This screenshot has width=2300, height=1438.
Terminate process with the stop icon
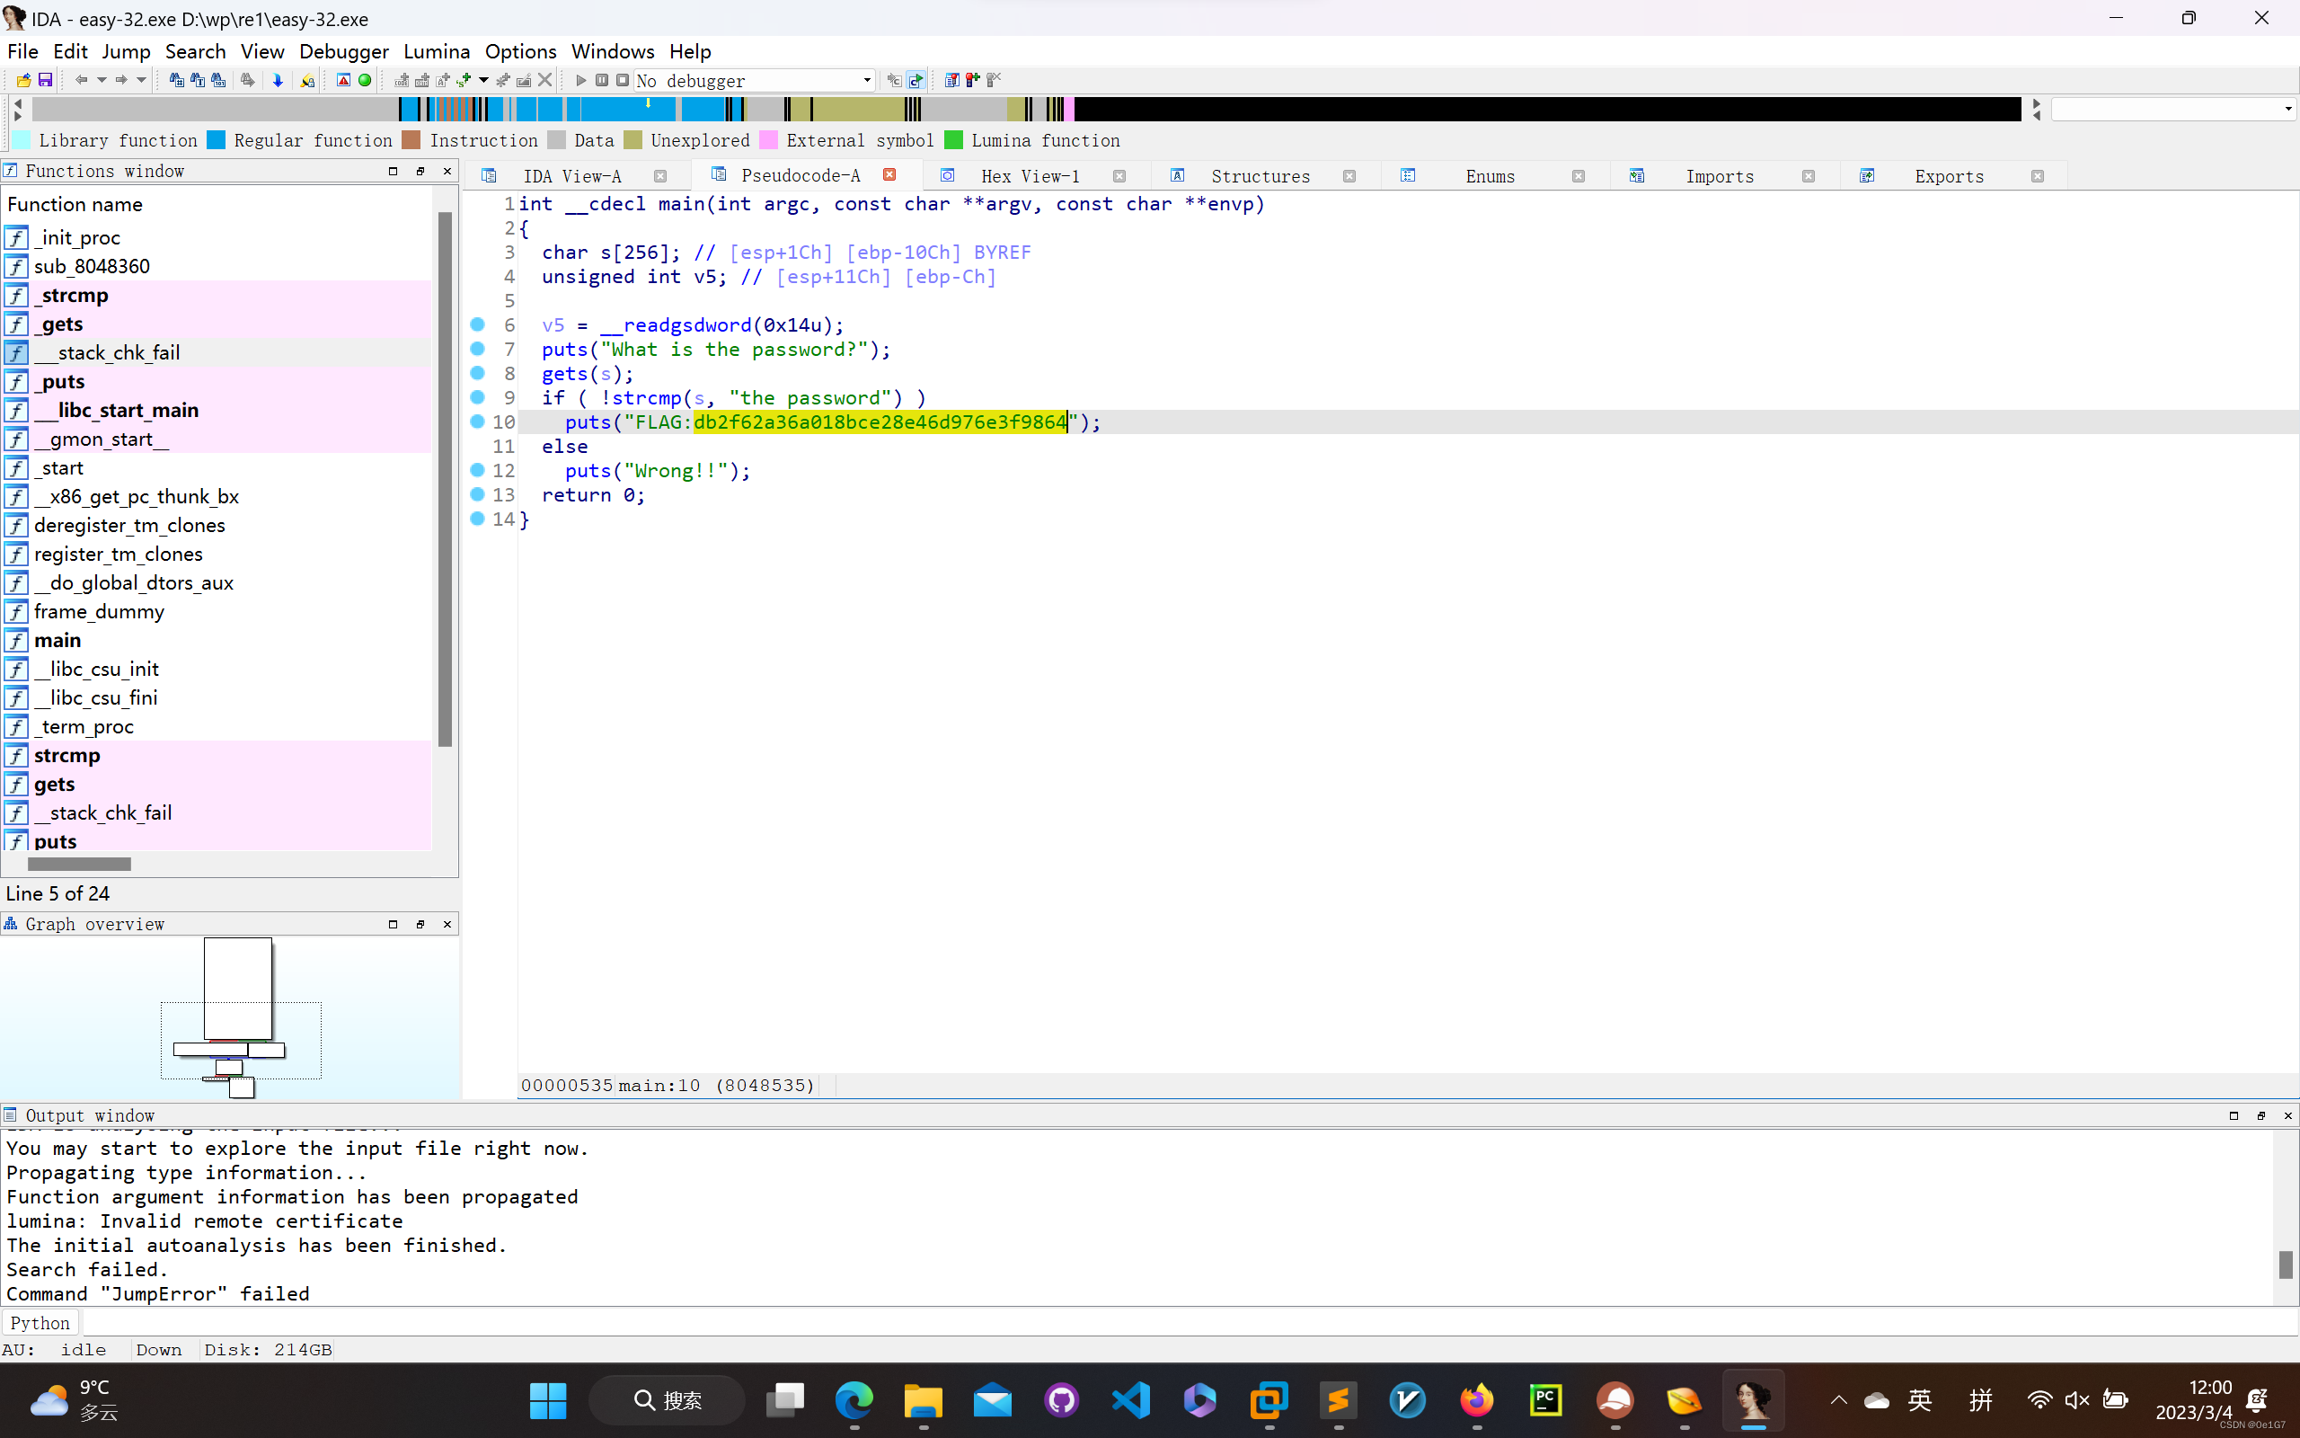click(x=623, y=81)
